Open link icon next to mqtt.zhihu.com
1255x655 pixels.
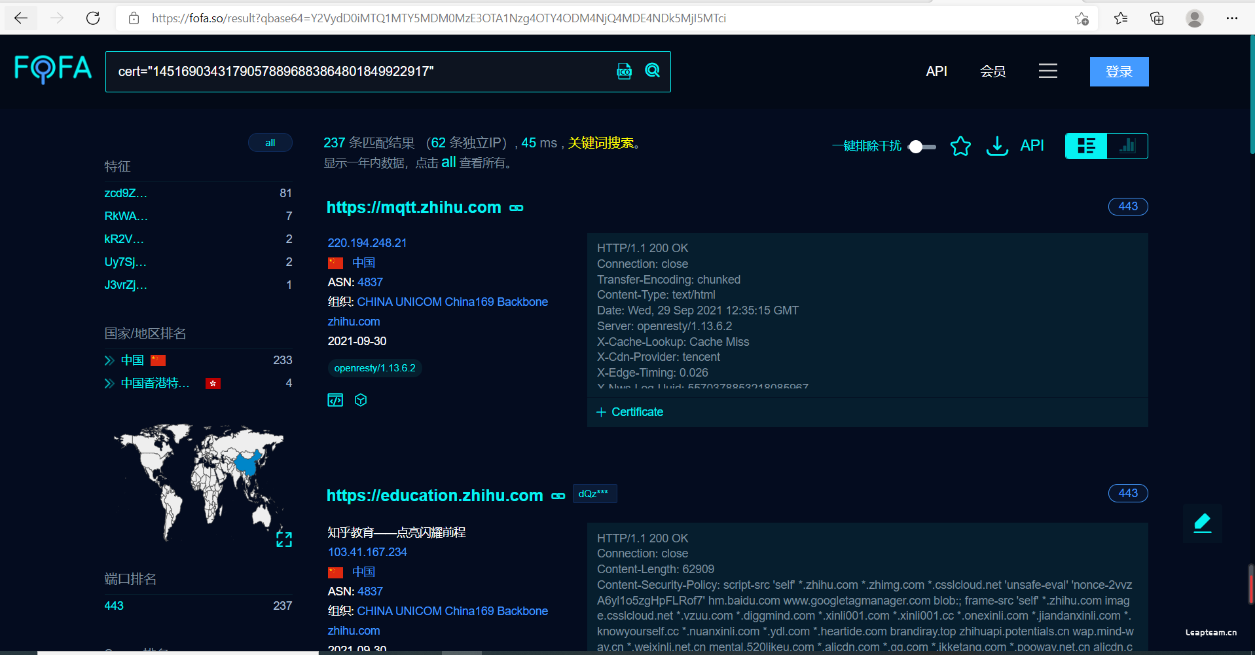517,208
